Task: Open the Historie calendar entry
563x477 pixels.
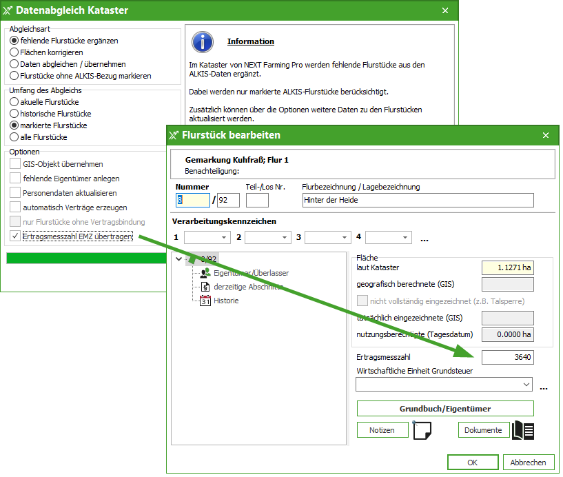Action: click(227, 301)
